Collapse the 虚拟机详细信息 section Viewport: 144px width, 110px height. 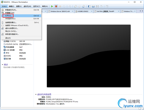point(36,95)
